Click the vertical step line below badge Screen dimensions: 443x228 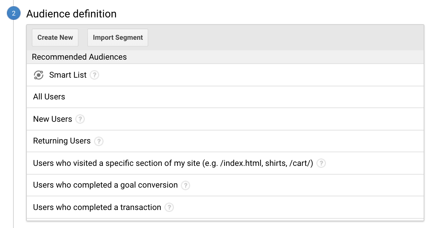coord(14,124)
